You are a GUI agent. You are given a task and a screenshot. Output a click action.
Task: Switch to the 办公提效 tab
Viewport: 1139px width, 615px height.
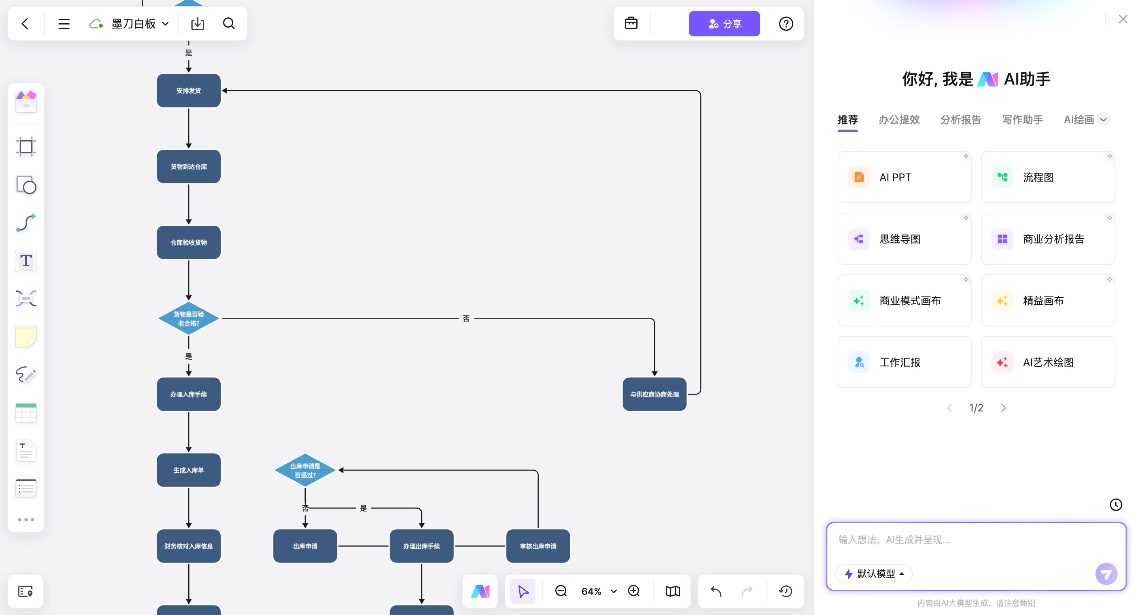click(x=899, y=120)
